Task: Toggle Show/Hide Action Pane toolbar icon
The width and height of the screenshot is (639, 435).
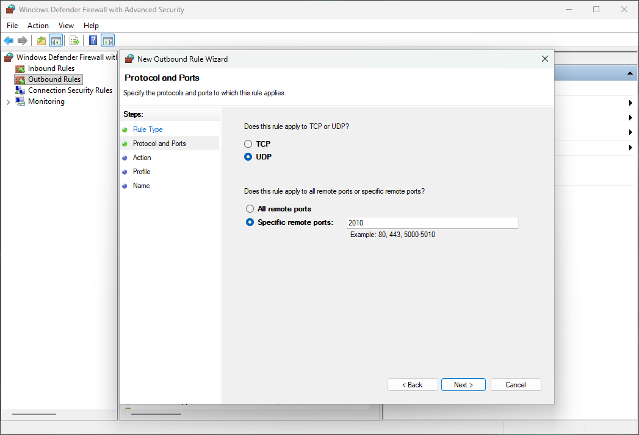Action: [108, 41]
